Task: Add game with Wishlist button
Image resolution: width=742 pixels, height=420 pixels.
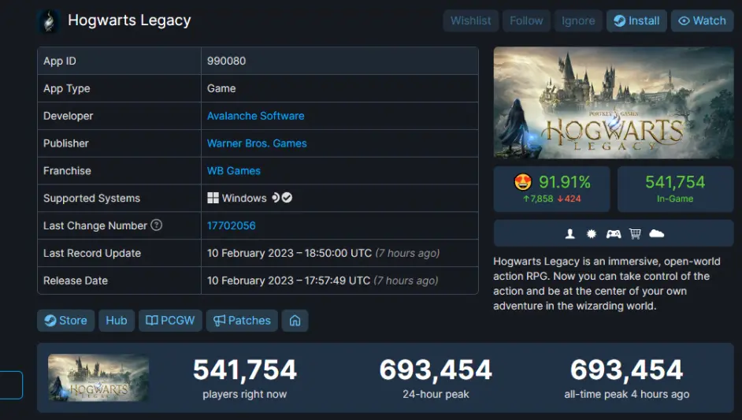Action: [x=470, y=20]
